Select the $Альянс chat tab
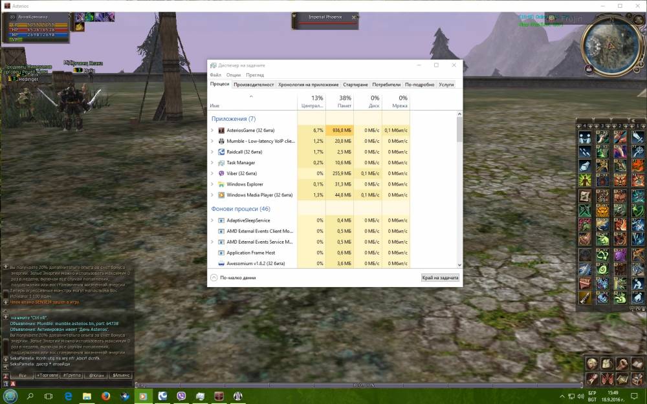Viewport: 647px width, 404px height. pyautogui.click(x=121, y=376)
